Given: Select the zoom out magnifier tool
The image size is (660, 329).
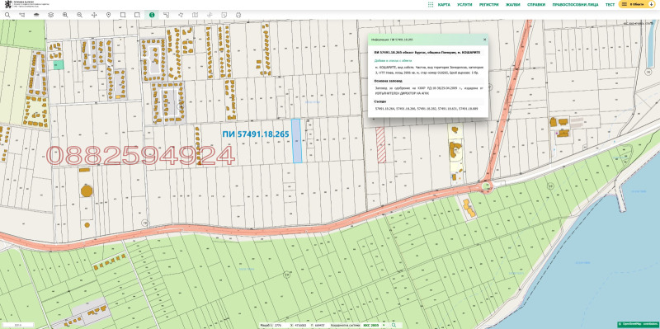Looking at the screenshot, I should coord(79,15).
